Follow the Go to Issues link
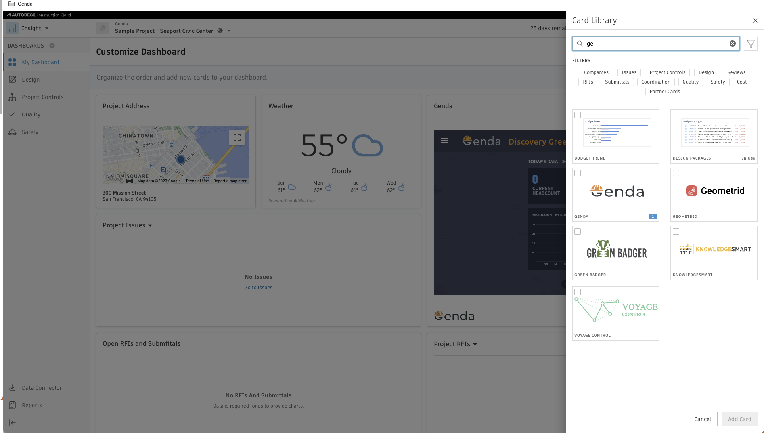Image resolution: width=764 pixels, height=433 pixels. [x=258, y=288]
